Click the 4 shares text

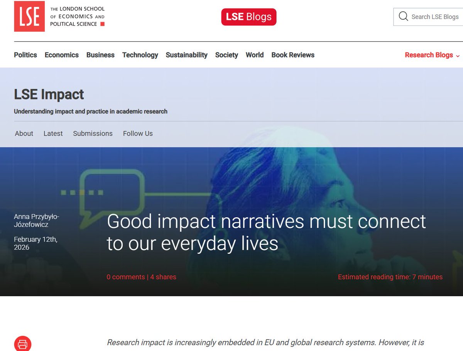[163, 277]
